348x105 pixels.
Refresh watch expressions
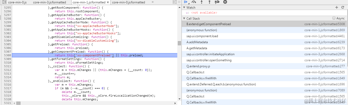click(343, 8)
